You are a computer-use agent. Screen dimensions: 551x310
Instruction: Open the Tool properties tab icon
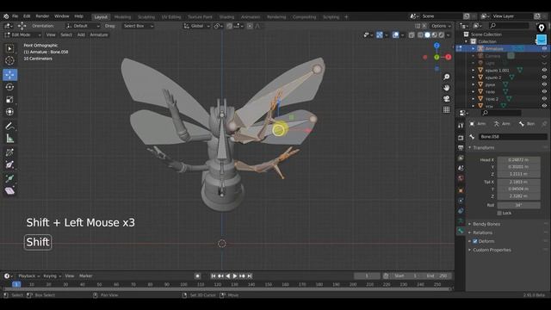tap(461, 125)
